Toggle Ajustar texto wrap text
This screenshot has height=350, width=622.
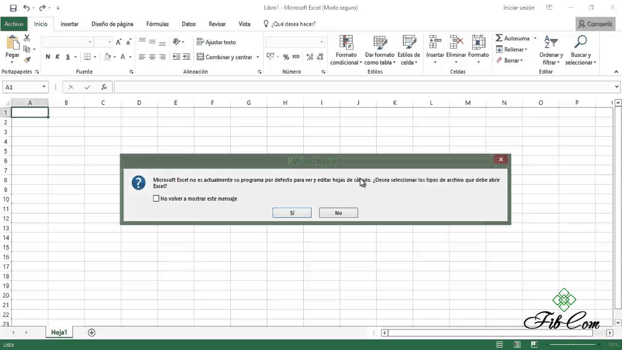216,42
